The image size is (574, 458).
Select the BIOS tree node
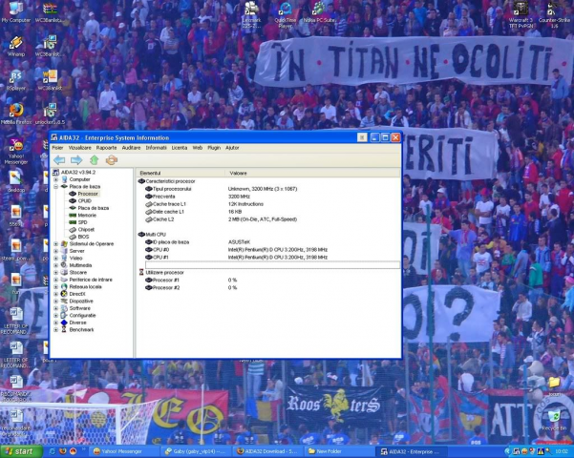(83, 237)
